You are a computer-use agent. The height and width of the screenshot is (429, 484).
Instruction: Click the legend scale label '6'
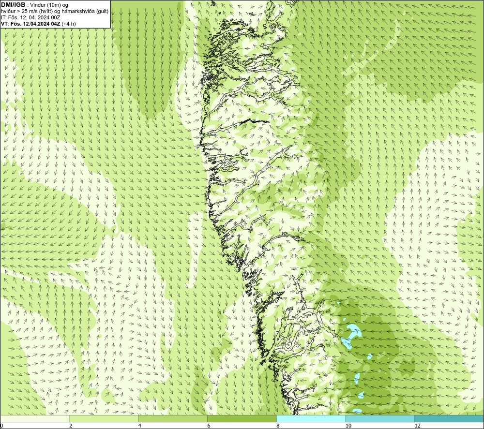(209, 426)
